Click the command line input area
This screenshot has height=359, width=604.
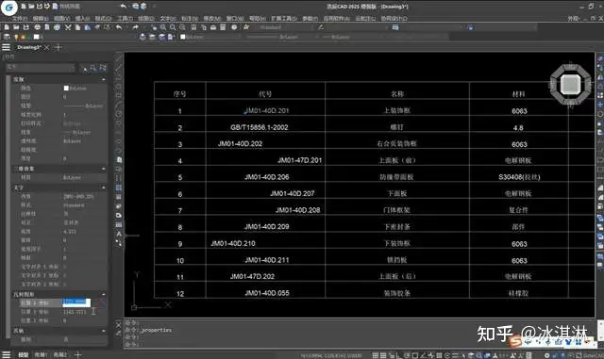click(x=359, y=344)
